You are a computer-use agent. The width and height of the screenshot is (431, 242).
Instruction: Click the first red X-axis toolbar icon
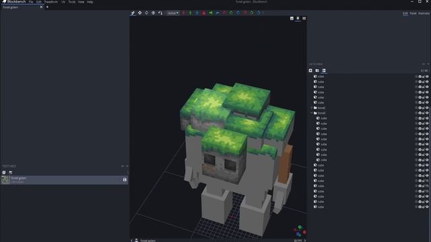[184, 13]
